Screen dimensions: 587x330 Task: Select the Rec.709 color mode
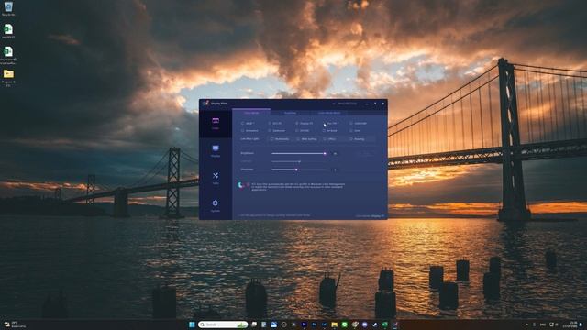[x=331, y=123]
